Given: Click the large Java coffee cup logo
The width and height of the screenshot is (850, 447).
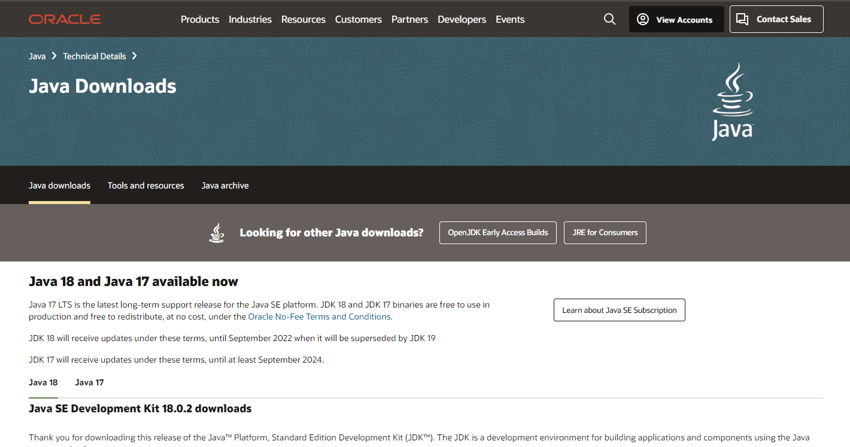Looking at the screenshot, I should click(x=732, y=102).
